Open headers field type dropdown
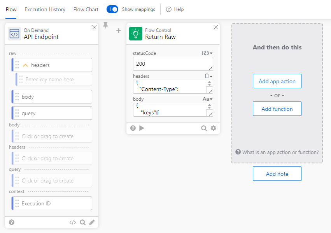This screenshot has height=233, width=331. [209, 76]
